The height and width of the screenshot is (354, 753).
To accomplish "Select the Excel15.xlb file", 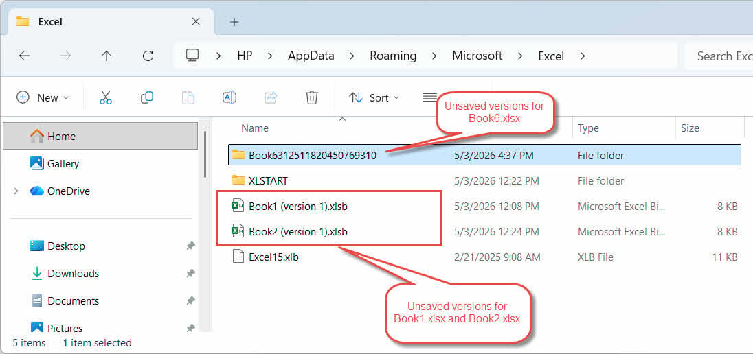I will tap(484, 257).
